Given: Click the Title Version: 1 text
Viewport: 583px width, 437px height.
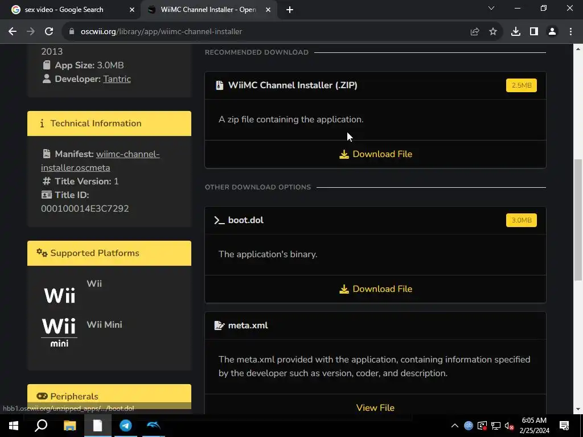Looking at the screenshot, I should 87,182.
